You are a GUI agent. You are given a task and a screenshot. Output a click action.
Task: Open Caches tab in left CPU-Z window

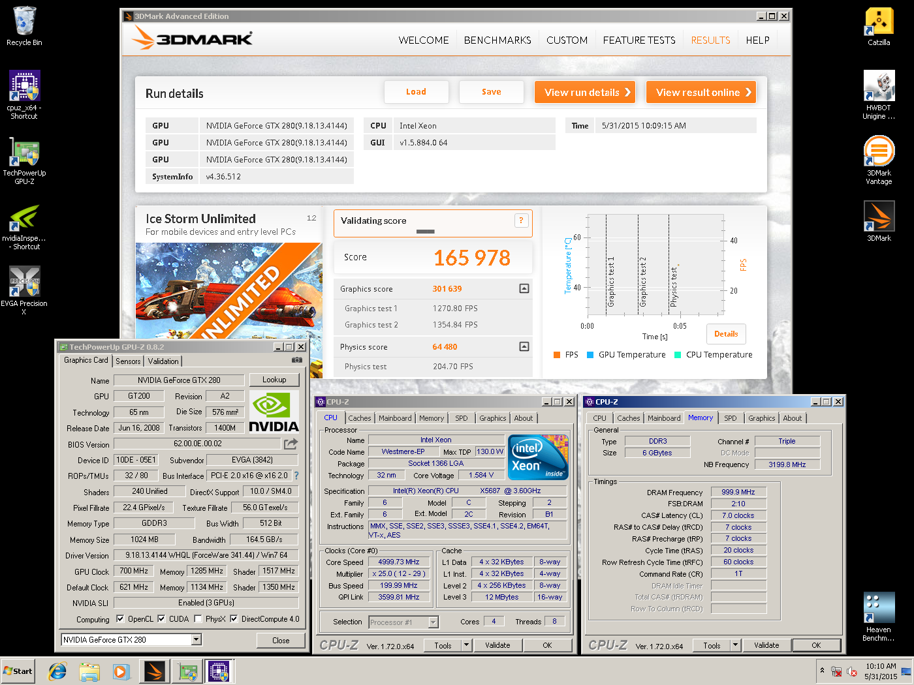tap(359, 418)
